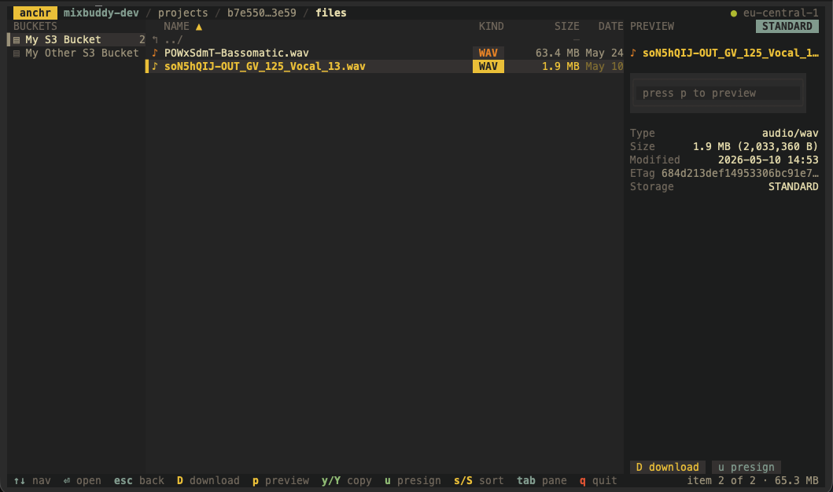Viewport: 833px width, 492px height.
Task: Click the 'press p to preview' box
Action: pos(717,94)
